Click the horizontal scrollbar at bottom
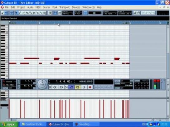170x127 pixels. coord(81,120)
